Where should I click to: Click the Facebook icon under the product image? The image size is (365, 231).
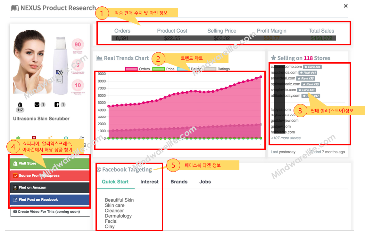[x=57, y=105]
